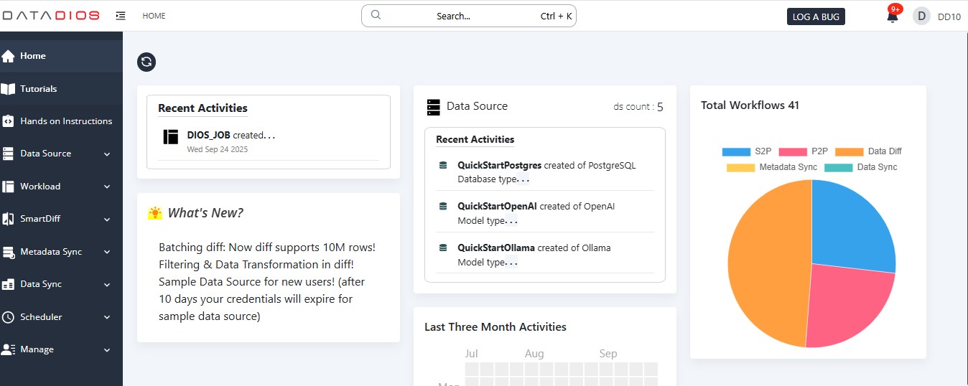This screenshot has width=968, height=386.
Task: Click the QuickStartOllama database icon
Action: [443, 248]
